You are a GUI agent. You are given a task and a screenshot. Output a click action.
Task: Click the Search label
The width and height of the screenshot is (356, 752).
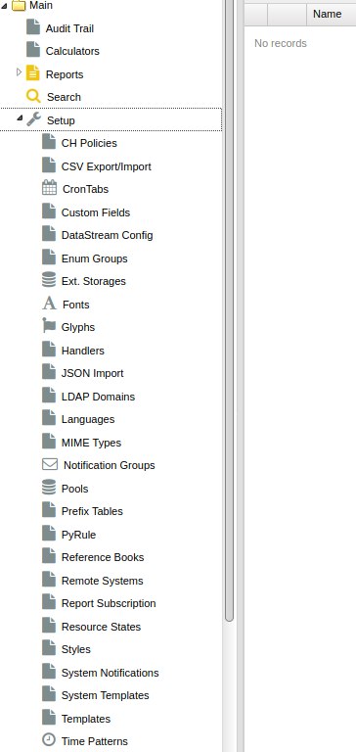click(x=64, y=97)
